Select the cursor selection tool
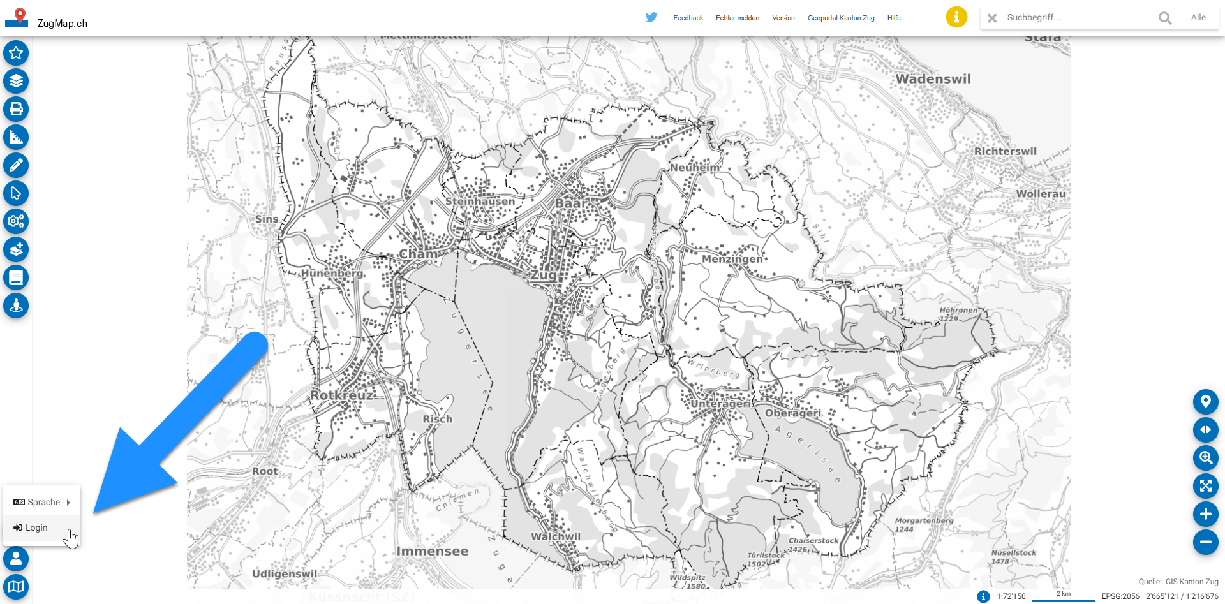The width and height of the screenshot is (1225, 604). pos(16,193)
